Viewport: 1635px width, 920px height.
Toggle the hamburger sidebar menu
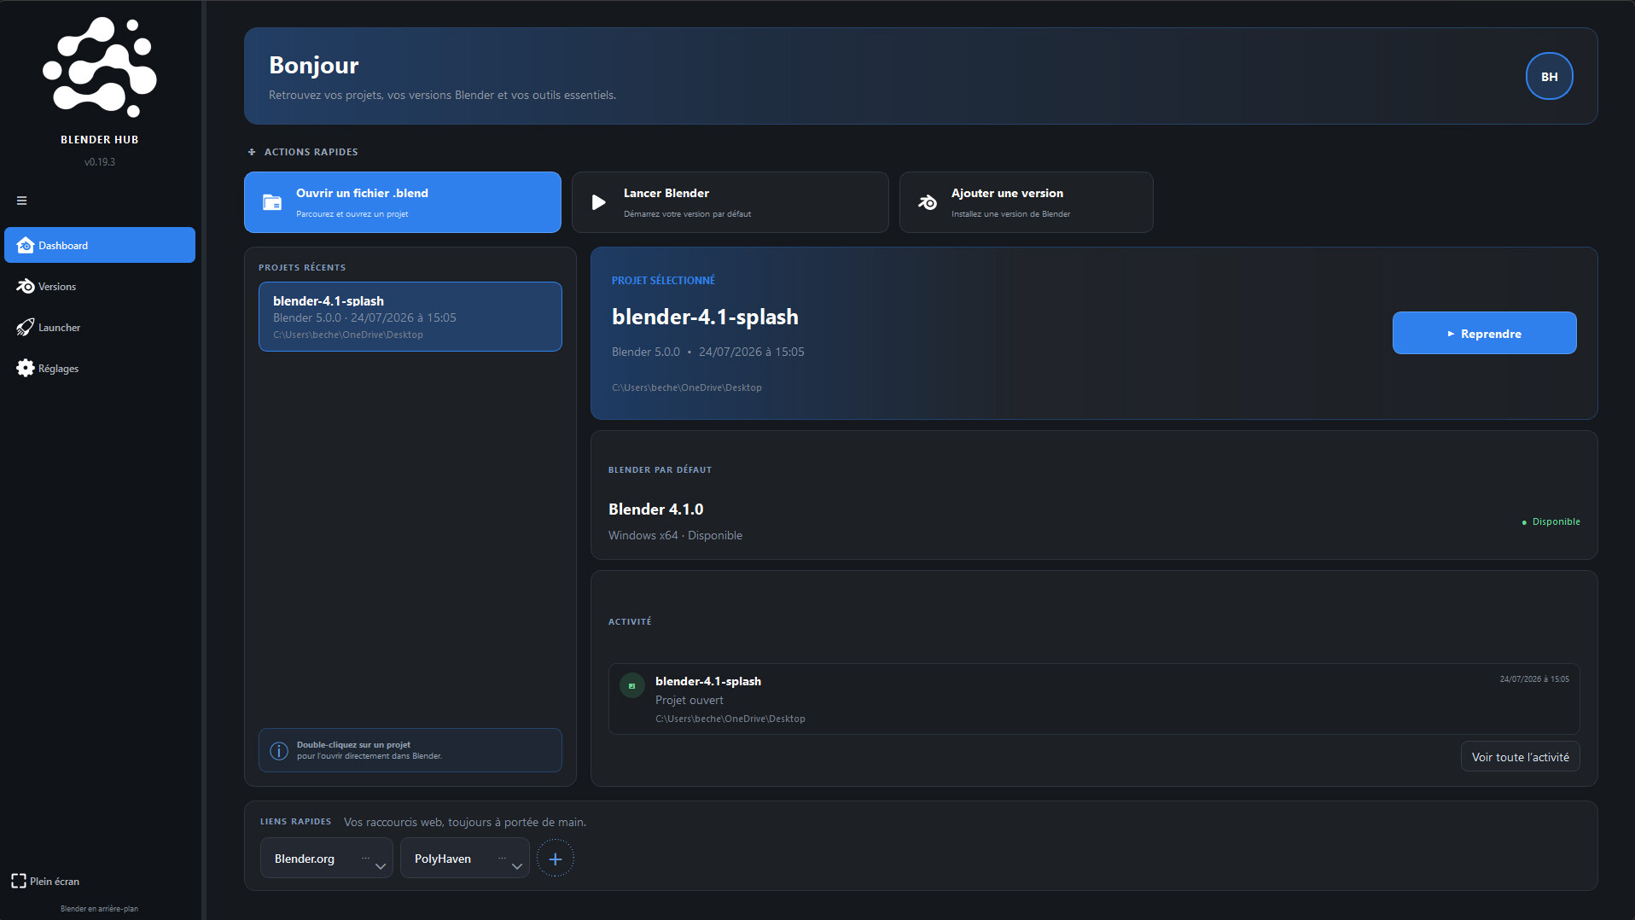point(22,201)
